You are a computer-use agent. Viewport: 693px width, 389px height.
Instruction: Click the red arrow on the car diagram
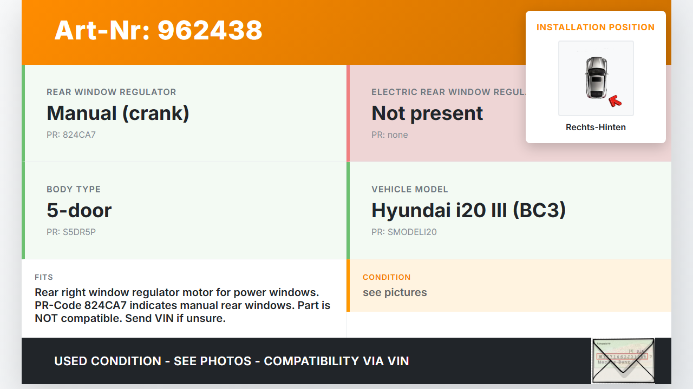point(615,100)
